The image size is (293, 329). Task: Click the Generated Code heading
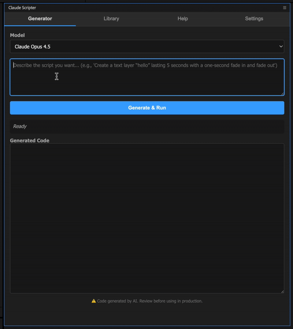[30, 141]
